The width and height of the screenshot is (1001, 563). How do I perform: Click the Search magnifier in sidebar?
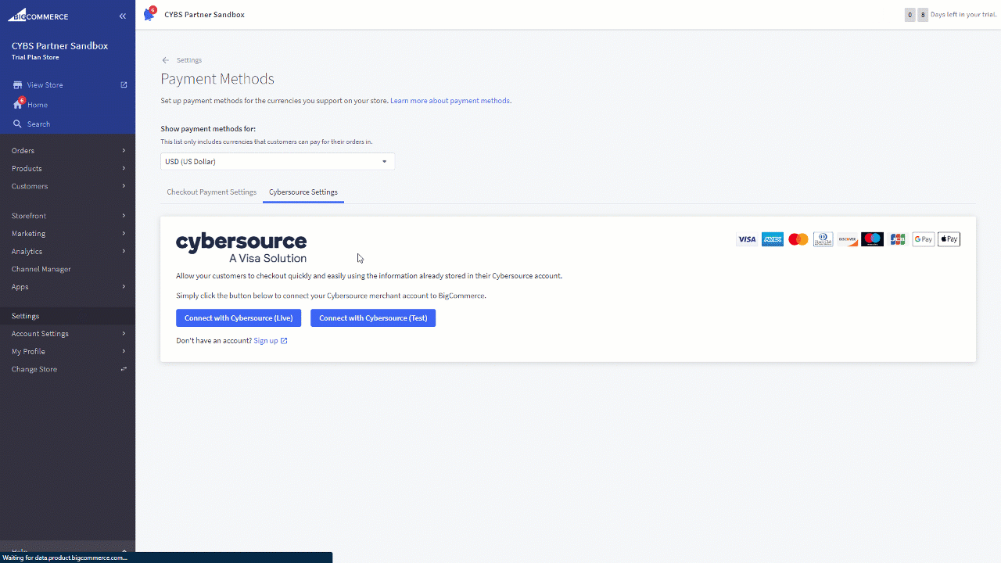[17, 124]
